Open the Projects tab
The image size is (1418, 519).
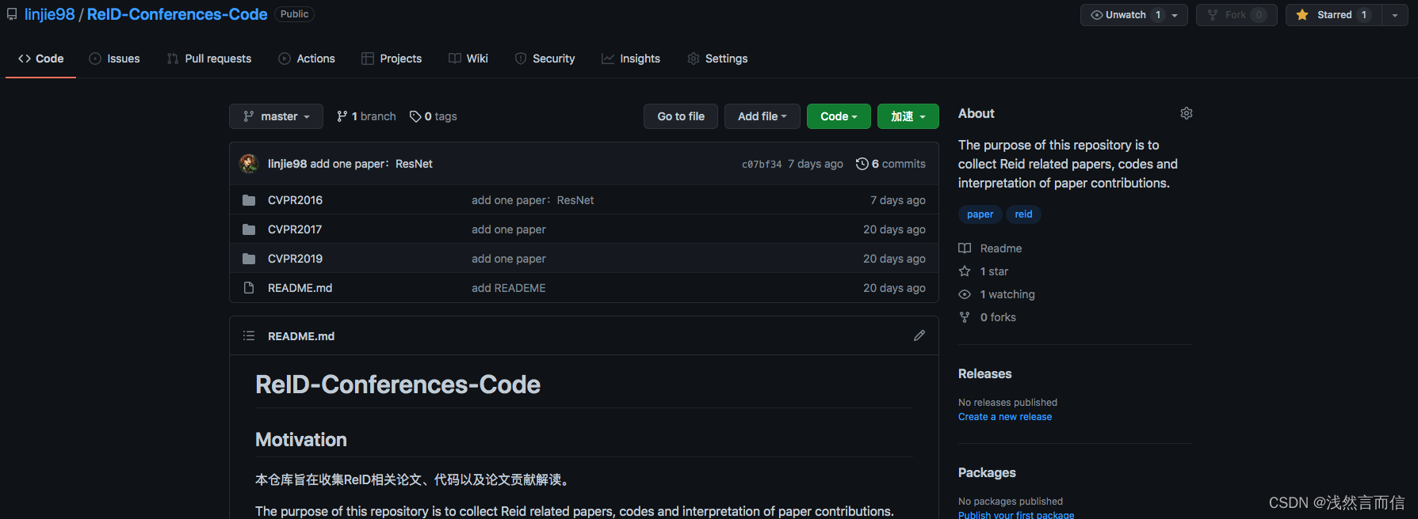point(392,59)
